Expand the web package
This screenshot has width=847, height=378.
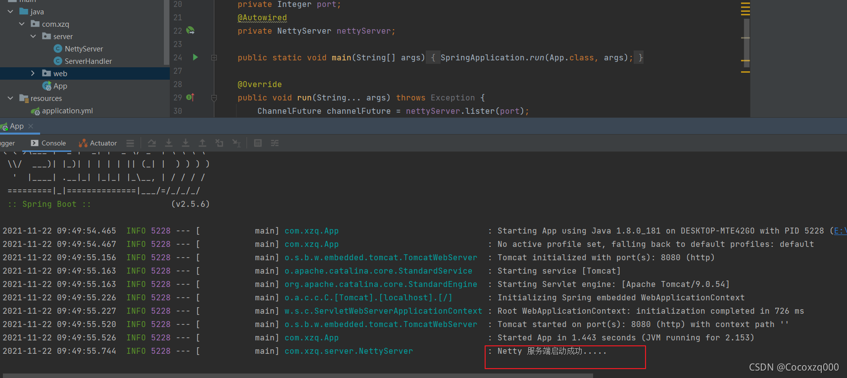click(33, 73)
